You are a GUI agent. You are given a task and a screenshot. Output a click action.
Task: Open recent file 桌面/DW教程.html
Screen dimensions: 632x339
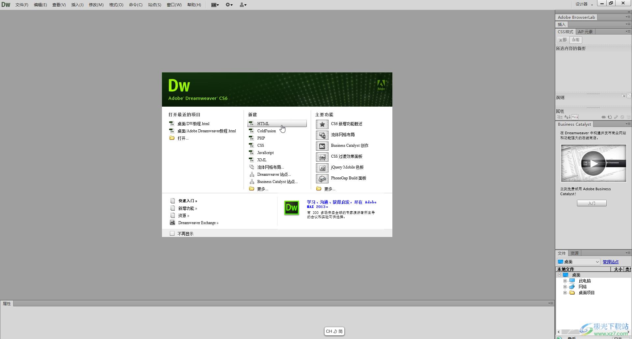coord(193,124)
